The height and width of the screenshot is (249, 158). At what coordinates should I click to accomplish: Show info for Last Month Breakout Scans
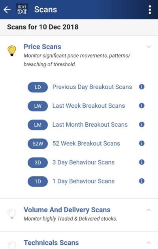[x=142, y=125]
